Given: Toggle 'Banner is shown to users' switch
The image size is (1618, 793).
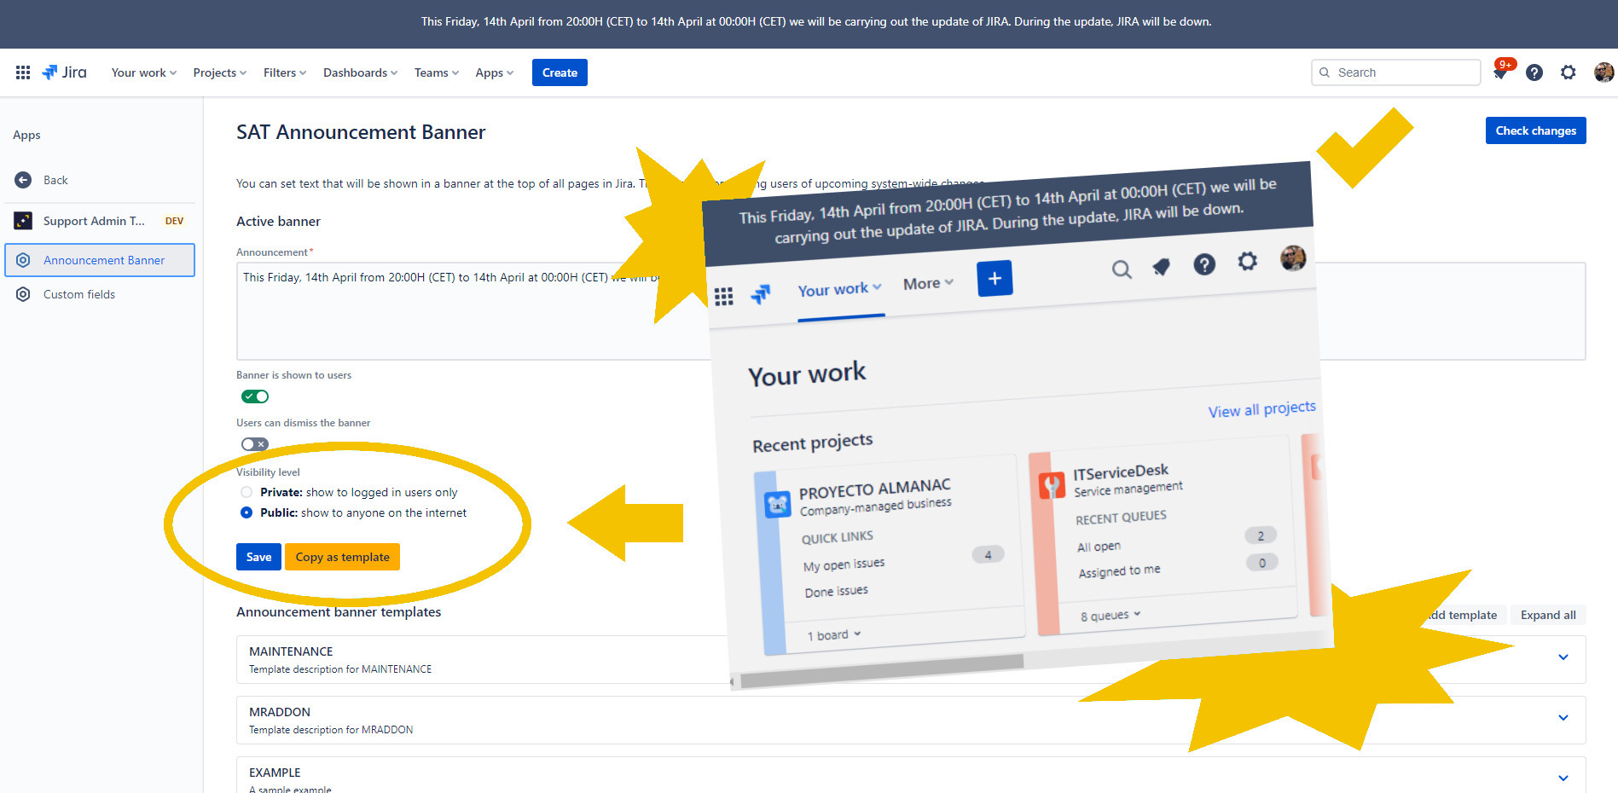Looking at the screenshot, I should coord(255,396).
